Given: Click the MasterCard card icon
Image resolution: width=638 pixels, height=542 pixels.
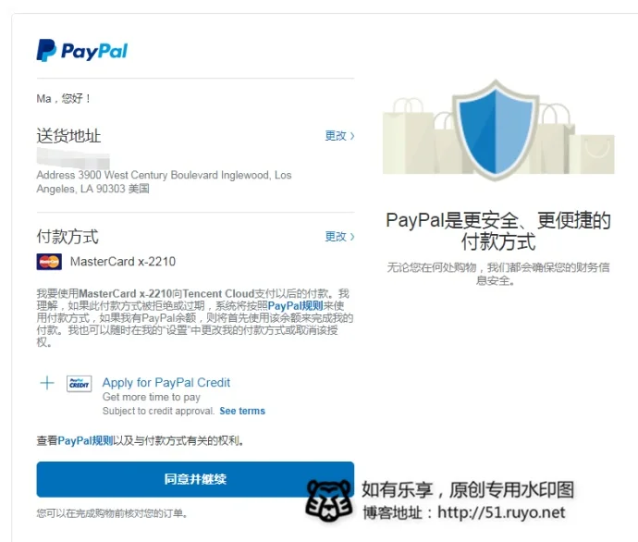Looking at the screenshot, I should pos(49,262).
